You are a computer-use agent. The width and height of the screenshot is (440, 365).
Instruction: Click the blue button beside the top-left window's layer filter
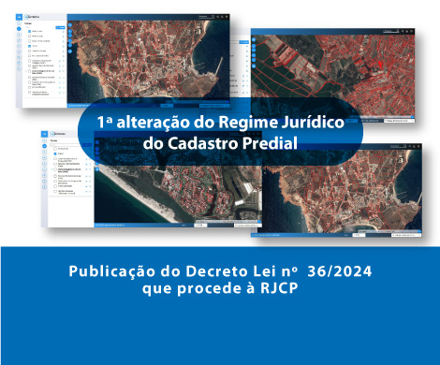pyautogui.click(x=60, y=27)
